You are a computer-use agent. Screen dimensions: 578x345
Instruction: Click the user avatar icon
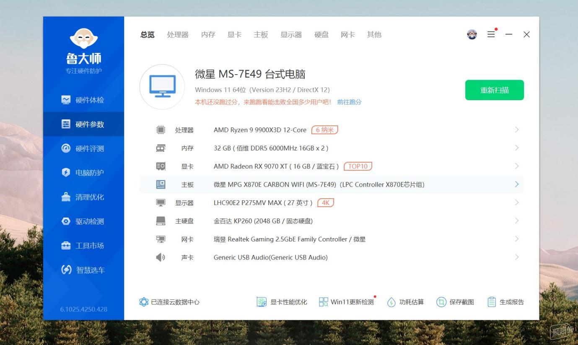pyautogui.click(x=472, y=35)
